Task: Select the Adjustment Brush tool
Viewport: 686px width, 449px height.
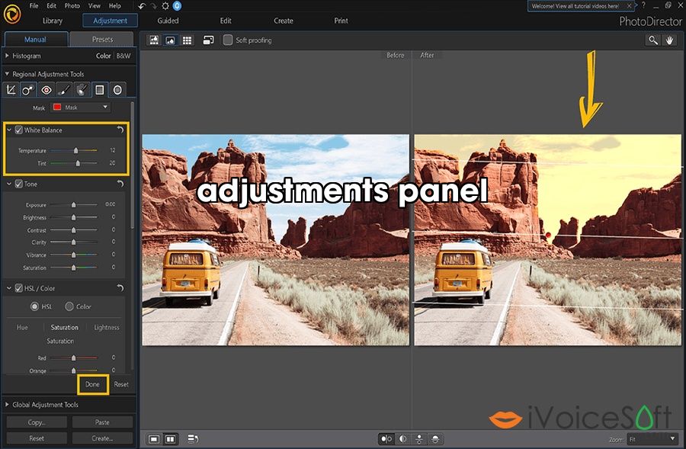Action: (x=64, y=90)
